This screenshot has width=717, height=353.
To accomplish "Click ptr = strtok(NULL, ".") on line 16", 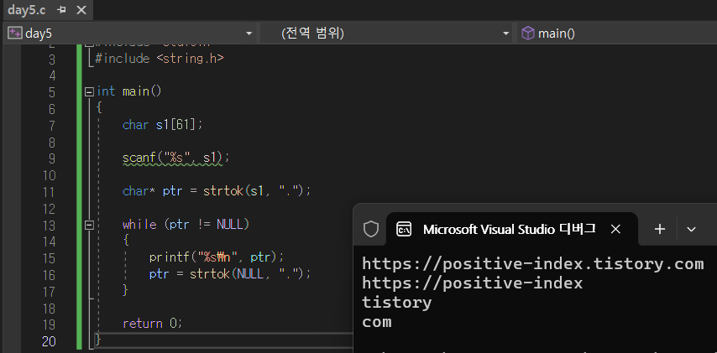I will point(230,274).
